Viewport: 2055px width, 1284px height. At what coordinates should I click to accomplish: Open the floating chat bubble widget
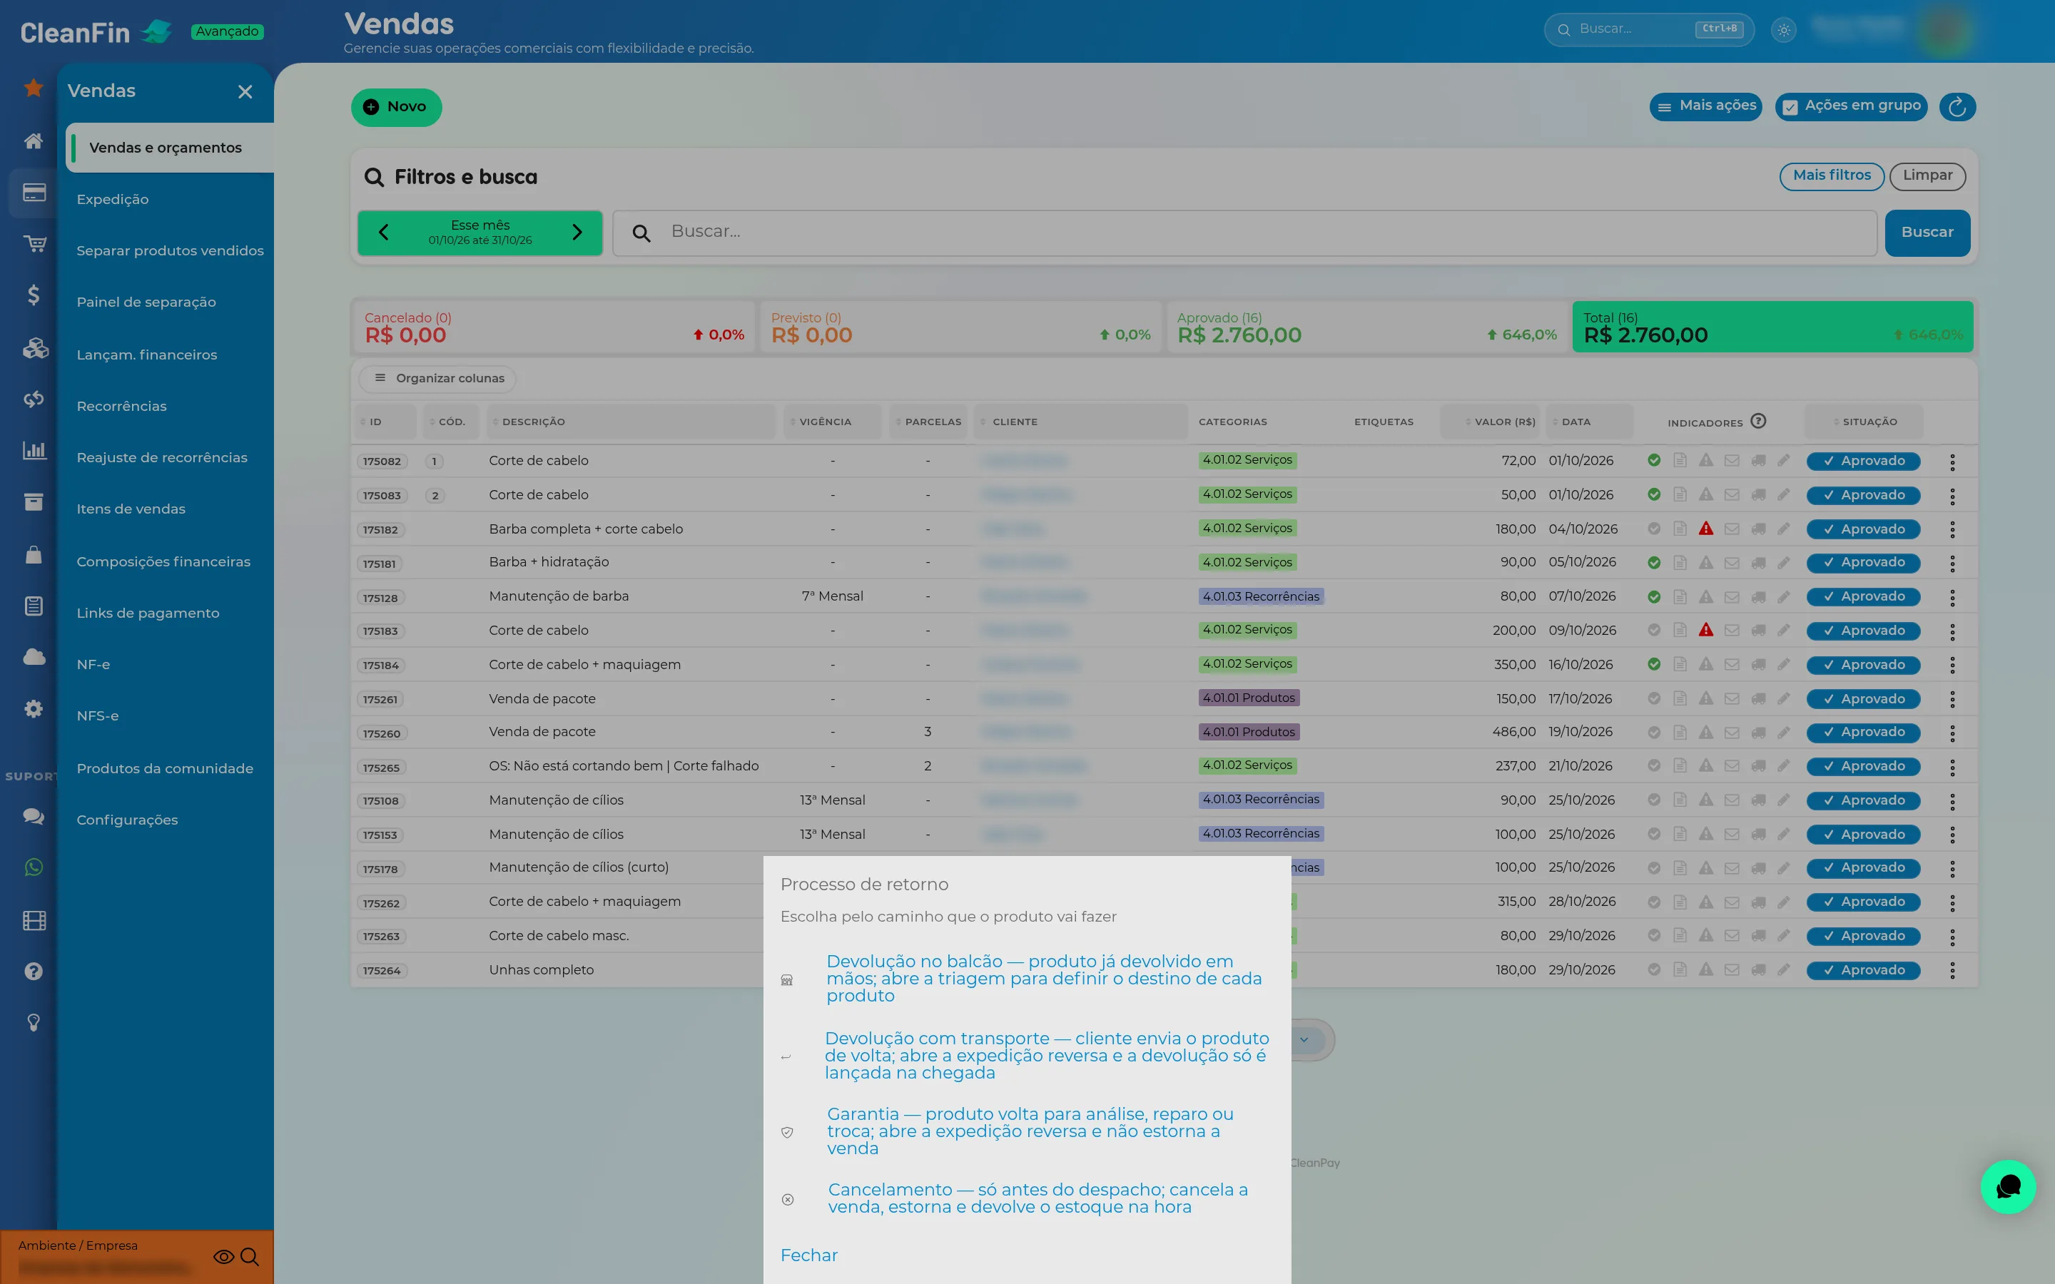[2007, 1186]
